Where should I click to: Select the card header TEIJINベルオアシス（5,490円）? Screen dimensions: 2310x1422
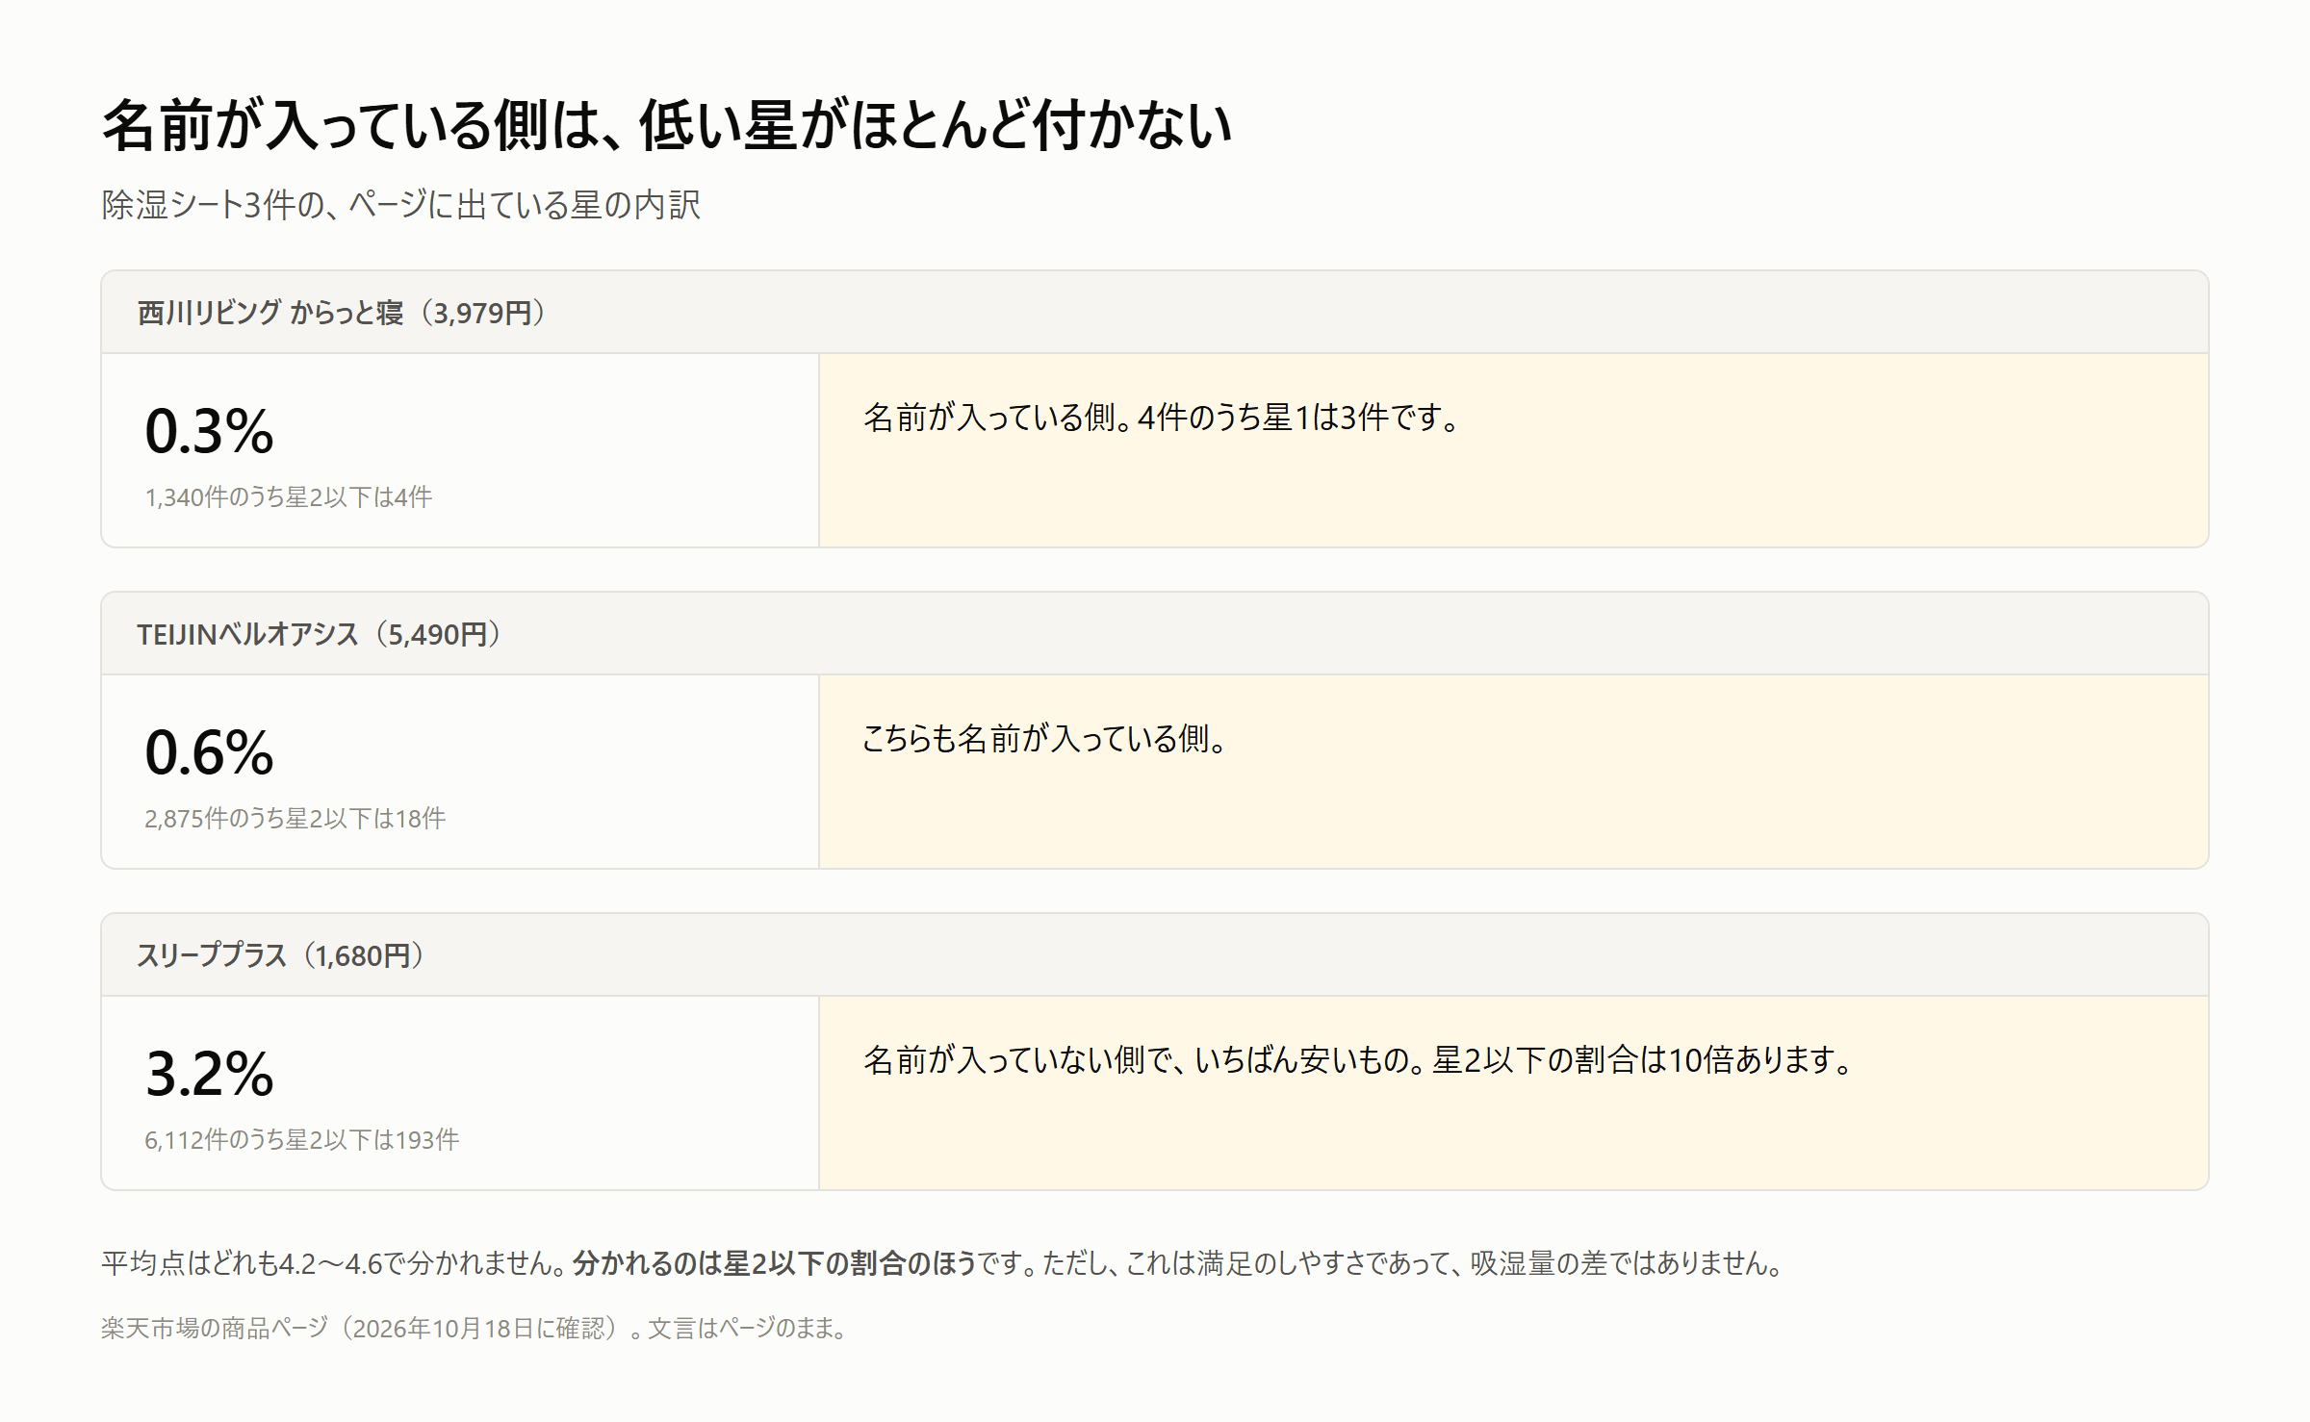1154,634
